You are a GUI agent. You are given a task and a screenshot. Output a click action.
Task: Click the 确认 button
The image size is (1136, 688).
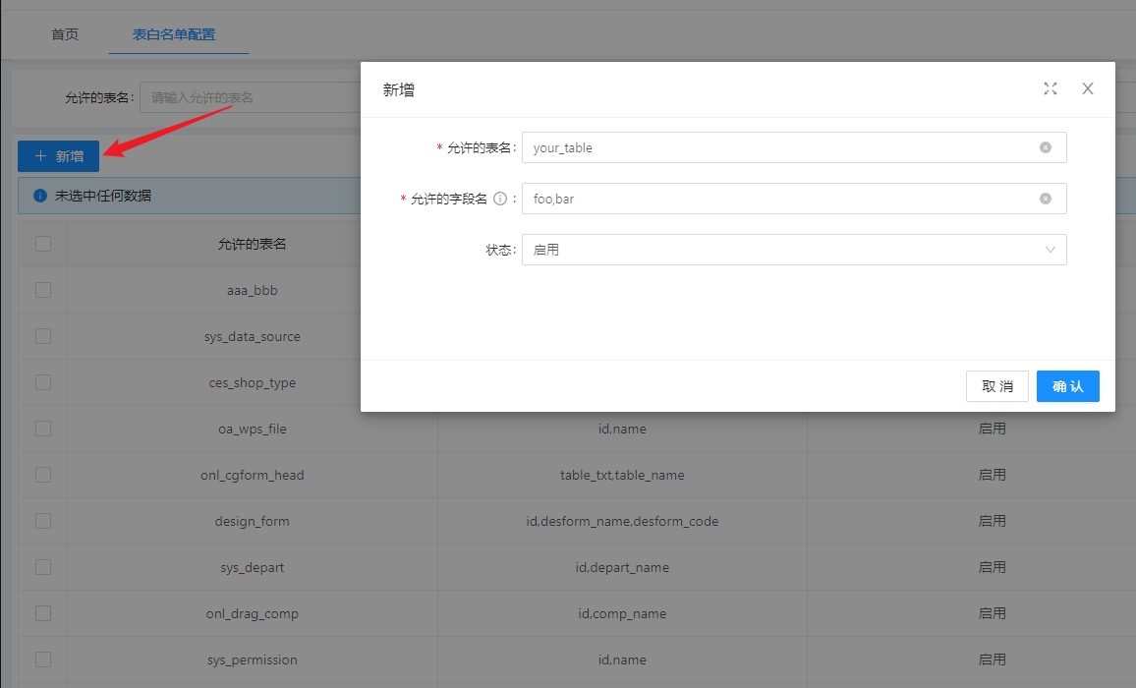click(x=1068, y=386)
